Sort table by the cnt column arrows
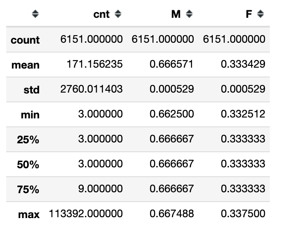Image resolution: width=285 pixels, height=235 pixels. (118, 15)
